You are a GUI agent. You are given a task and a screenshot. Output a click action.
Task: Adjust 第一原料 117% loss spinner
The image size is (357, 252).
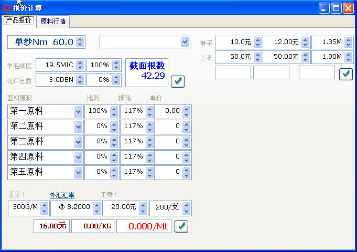(x=149, y=112)
